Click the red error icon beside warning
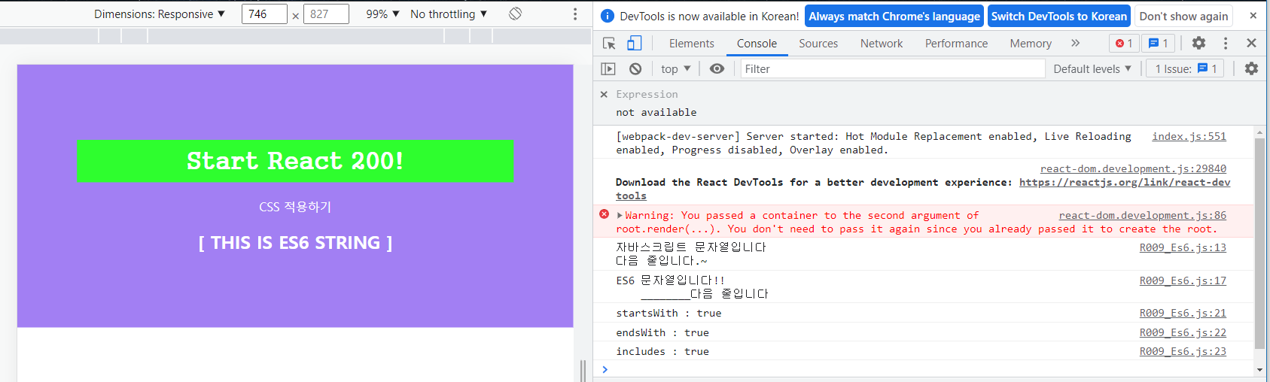This screenshot has width=1270, height=382. 604,214
